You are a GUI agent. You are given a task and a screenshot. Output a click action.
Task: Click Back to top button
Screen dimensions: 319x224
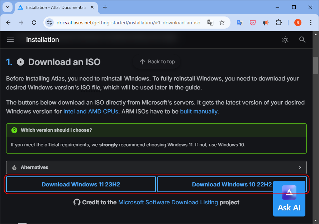tap(157, 62)
